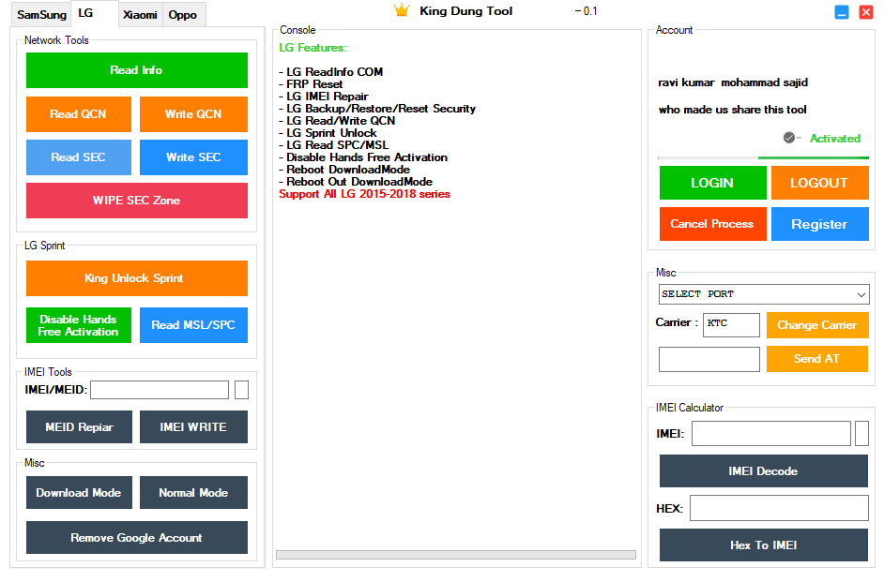Click the Send AT button
Screen dimensions: 884x582
(817, 359)
